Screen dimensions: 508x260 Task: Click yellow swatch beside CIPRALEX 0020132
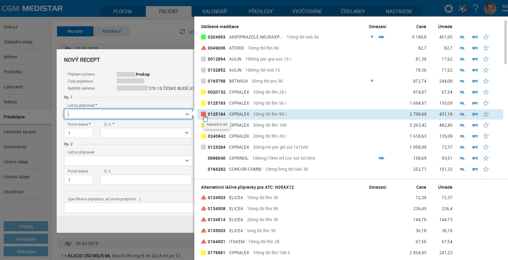pyautogui.click(x=203, y=92)
